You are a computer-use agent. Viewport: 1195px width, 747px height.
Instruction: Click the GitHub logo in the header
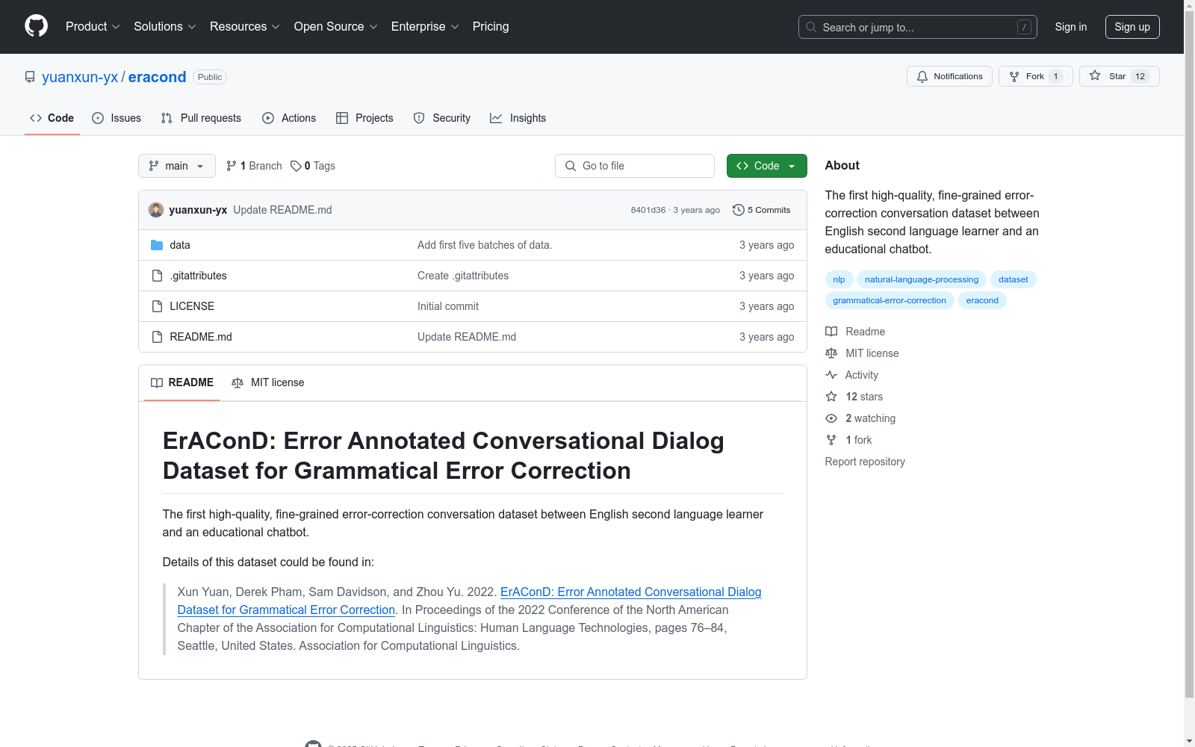coord(36,26)
